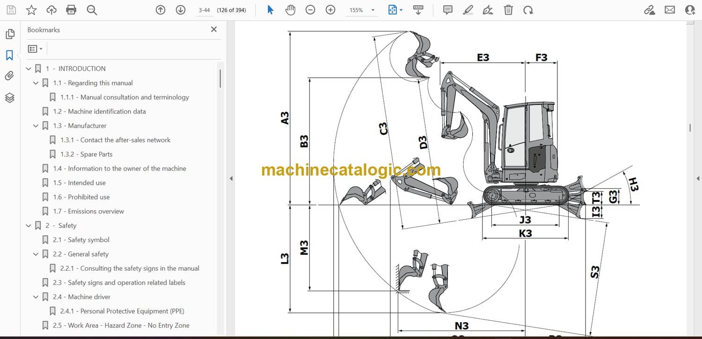Click the 'Bookmarks' panel title
Image resolution: width=702 pixels, height=339 pixels.
click(44, 29)
